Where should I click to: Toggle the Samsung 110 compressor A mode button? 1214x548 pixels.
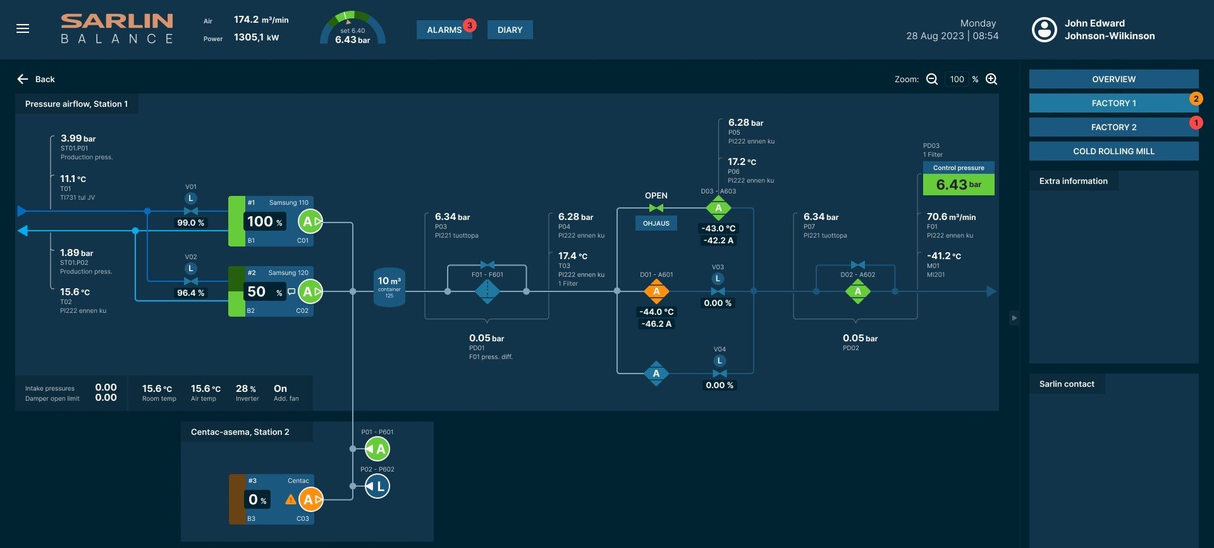tap(309, 221)
